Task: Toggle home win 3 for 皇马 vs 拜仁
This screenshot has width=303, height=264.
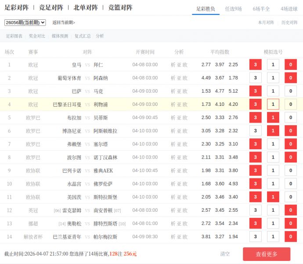Action: [x=255, y=65]
